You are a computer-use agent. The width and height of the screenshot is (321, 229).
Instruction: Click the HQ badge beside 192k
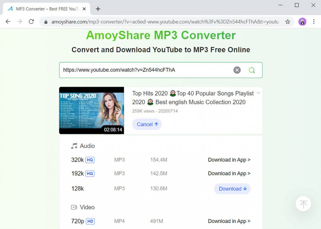90,174
